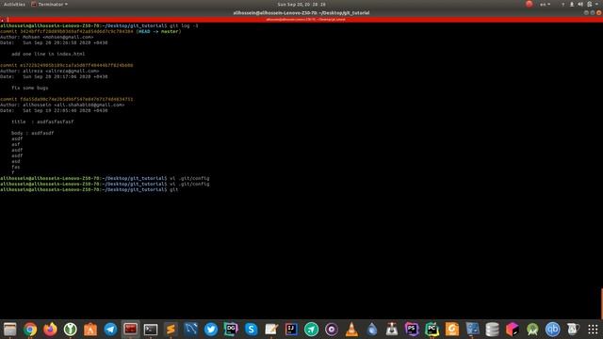The height and width of the screenshot is (339, 603).
Task: Open the terminal group icon at red strip's left
Action: coord(3,20)
